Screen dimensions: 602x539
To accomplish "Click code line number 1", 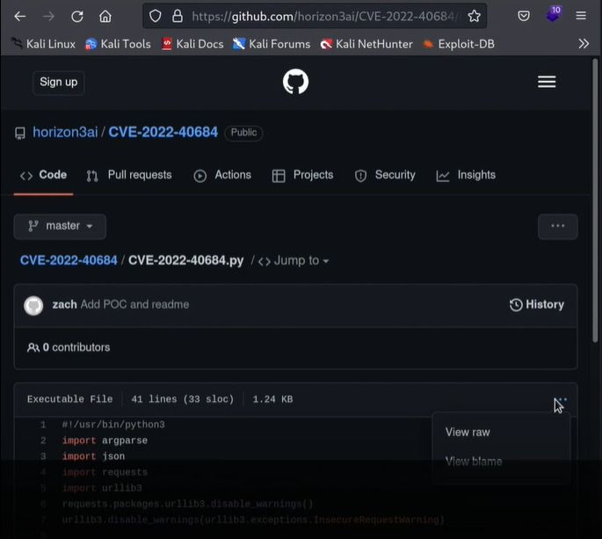I will (43, 425).
